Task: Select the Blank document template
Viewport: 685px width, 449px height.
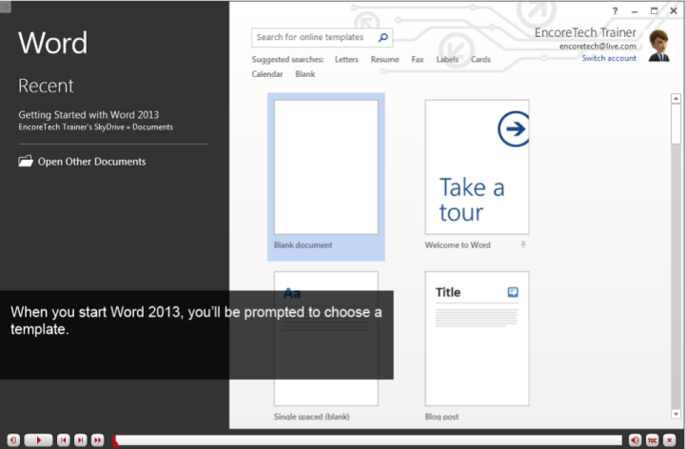Action: click(326, 176)
